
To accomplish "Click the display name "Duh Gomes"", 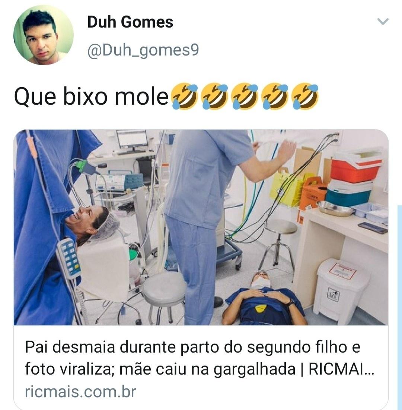I will (130, 22).
